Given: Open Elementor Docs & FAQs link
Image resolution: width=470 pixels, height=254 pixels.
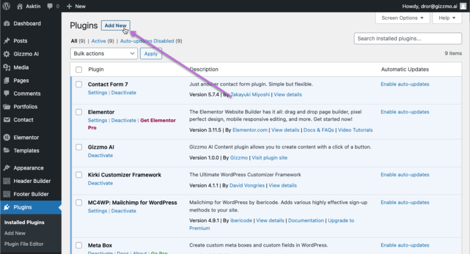Looking at the screenshot, I should (319, 130).
